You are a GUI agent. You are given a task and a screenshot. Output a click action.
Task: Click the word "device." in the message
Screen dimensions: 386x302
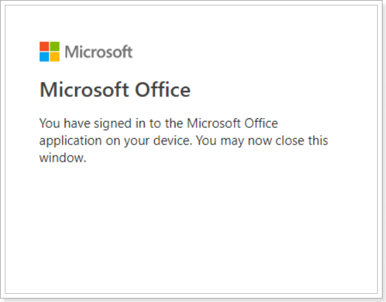point(173,140)
